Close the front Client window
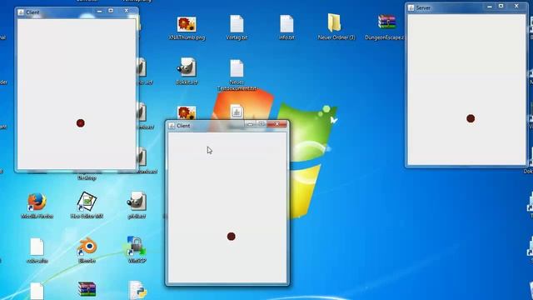Screen dimensions: 533x300 pos(277,124)
